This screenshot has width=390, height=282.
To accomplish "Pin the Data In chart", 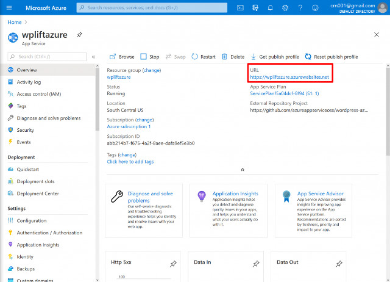I will pos(256,264).
